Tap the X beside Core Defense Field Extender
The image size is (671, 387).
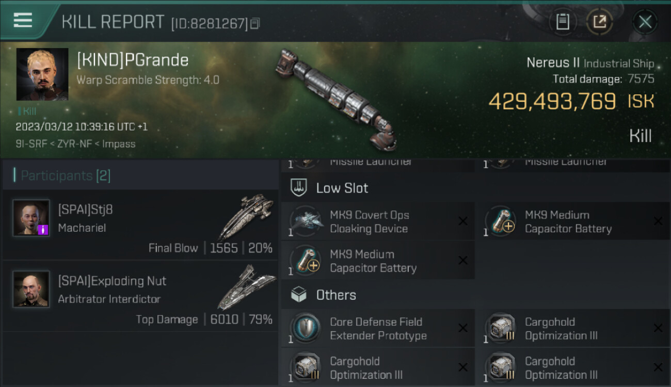(x=463, y=328)
